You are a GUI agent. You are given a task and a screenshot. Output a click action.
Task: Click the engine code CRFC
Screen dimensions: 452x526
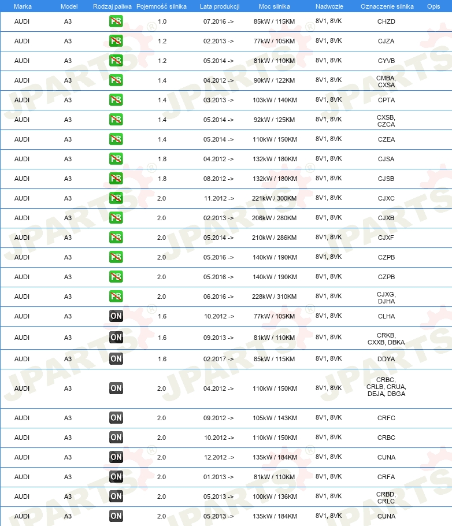coord(386,418)
